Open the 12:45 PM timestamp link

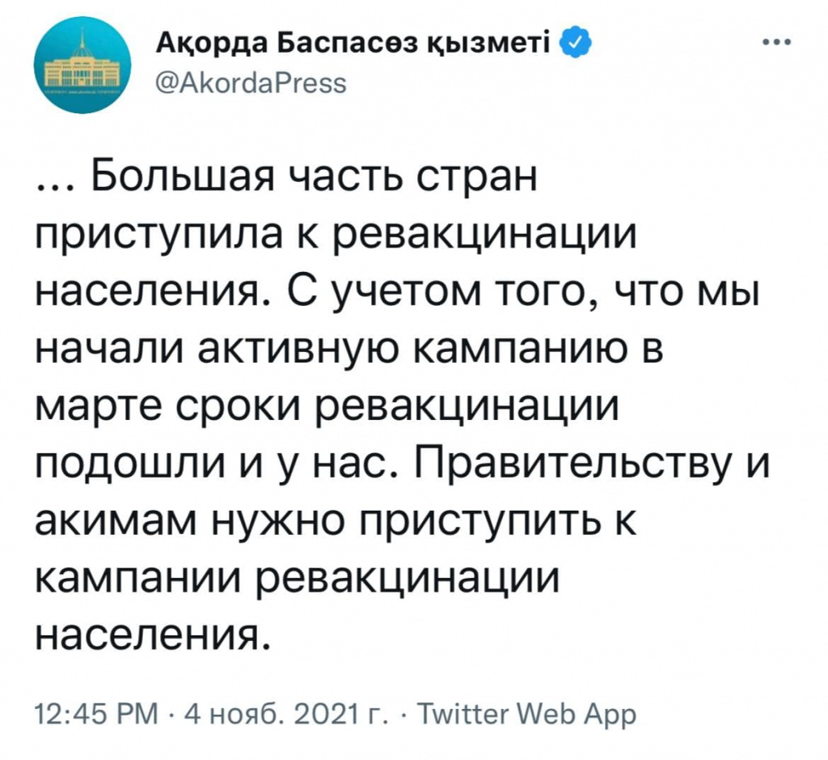pos(101,714)
